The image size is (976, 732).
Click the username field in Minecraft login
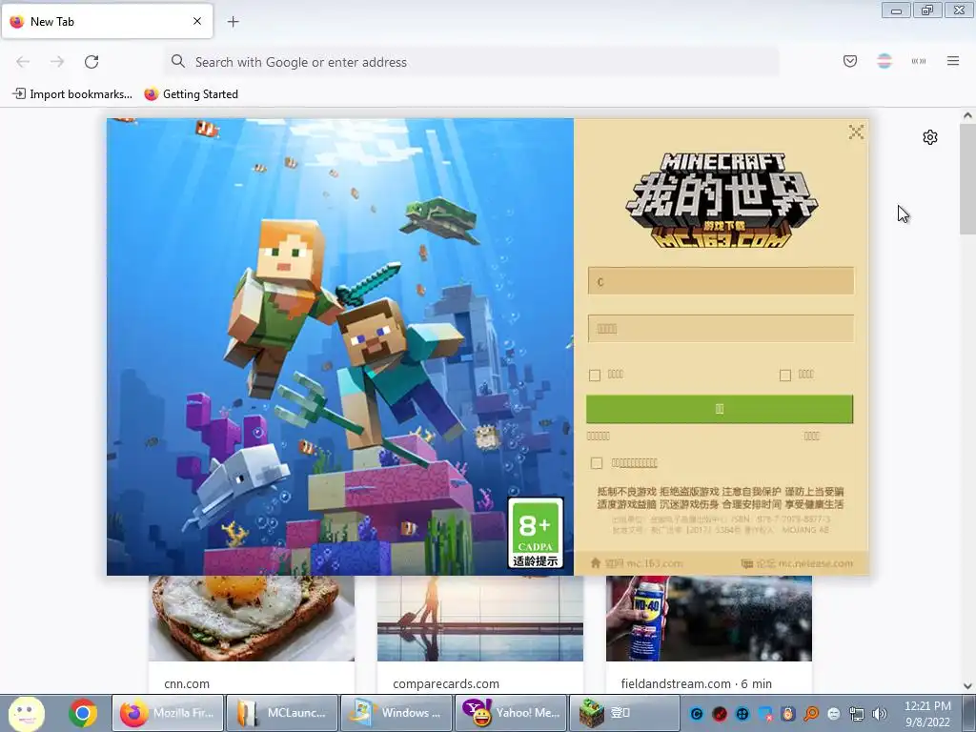721,281
